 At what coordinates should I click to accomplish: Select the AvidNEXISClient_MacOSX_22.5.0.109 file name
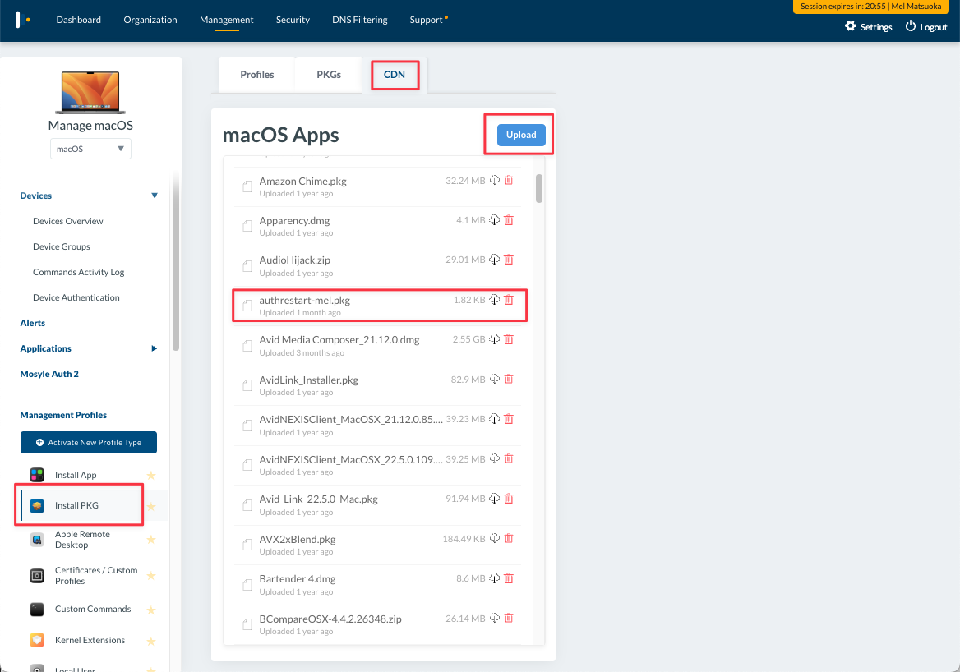[351, 459]
